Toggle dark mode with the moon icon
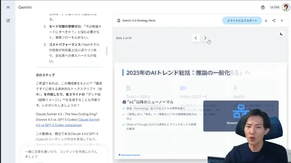The height and width of the screenshot is (163, 291). (281, 34)
